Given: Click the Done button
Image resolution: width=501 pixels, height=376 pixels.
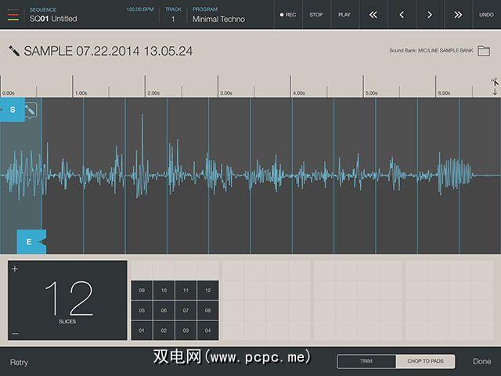Looking at the screenshot, I should (x=481, y=362).
